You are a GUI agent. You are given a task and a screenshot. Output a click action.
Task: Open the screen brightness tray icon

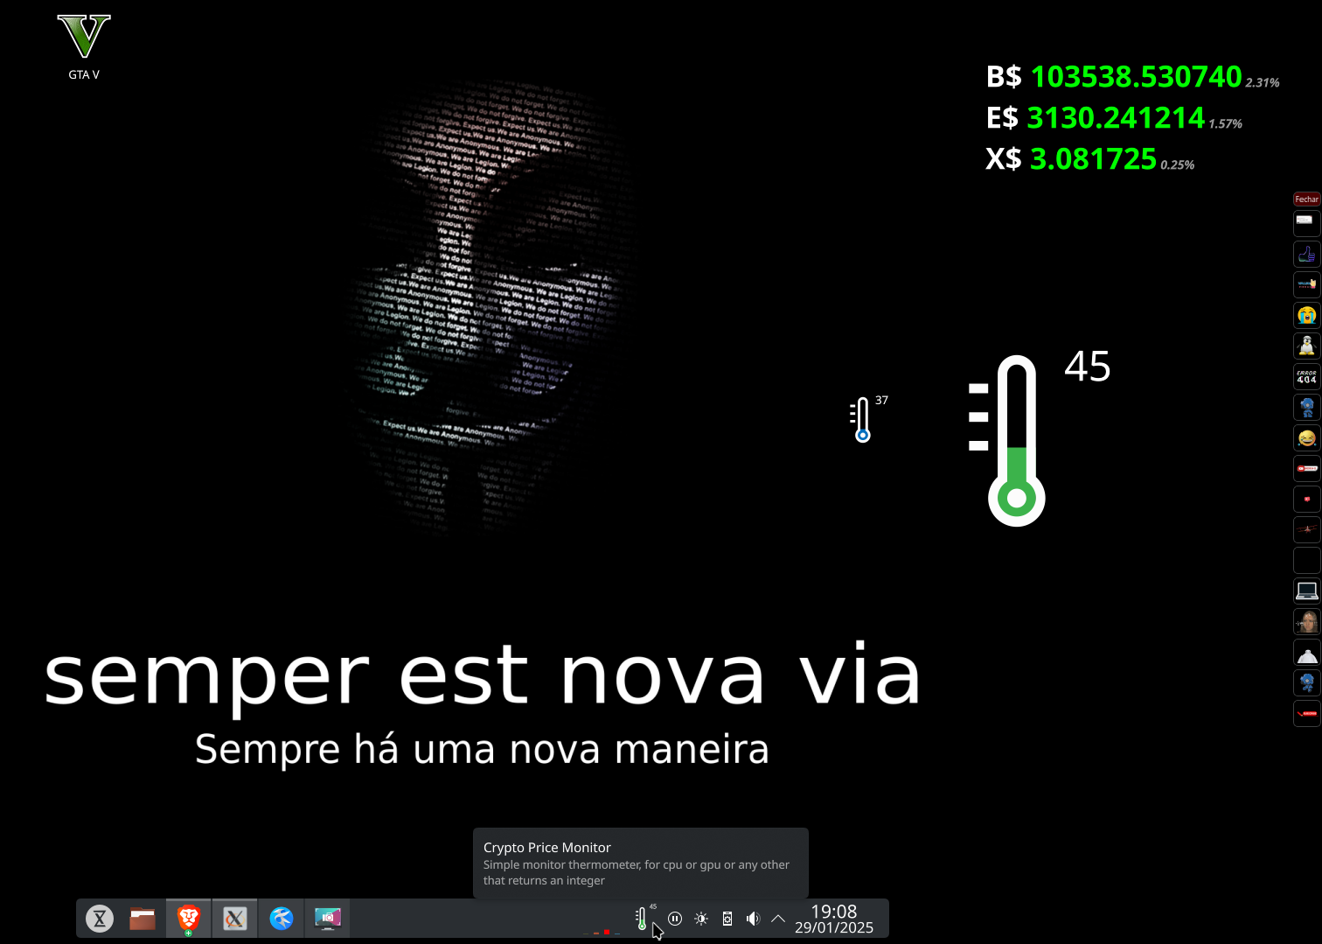(701, 919)
